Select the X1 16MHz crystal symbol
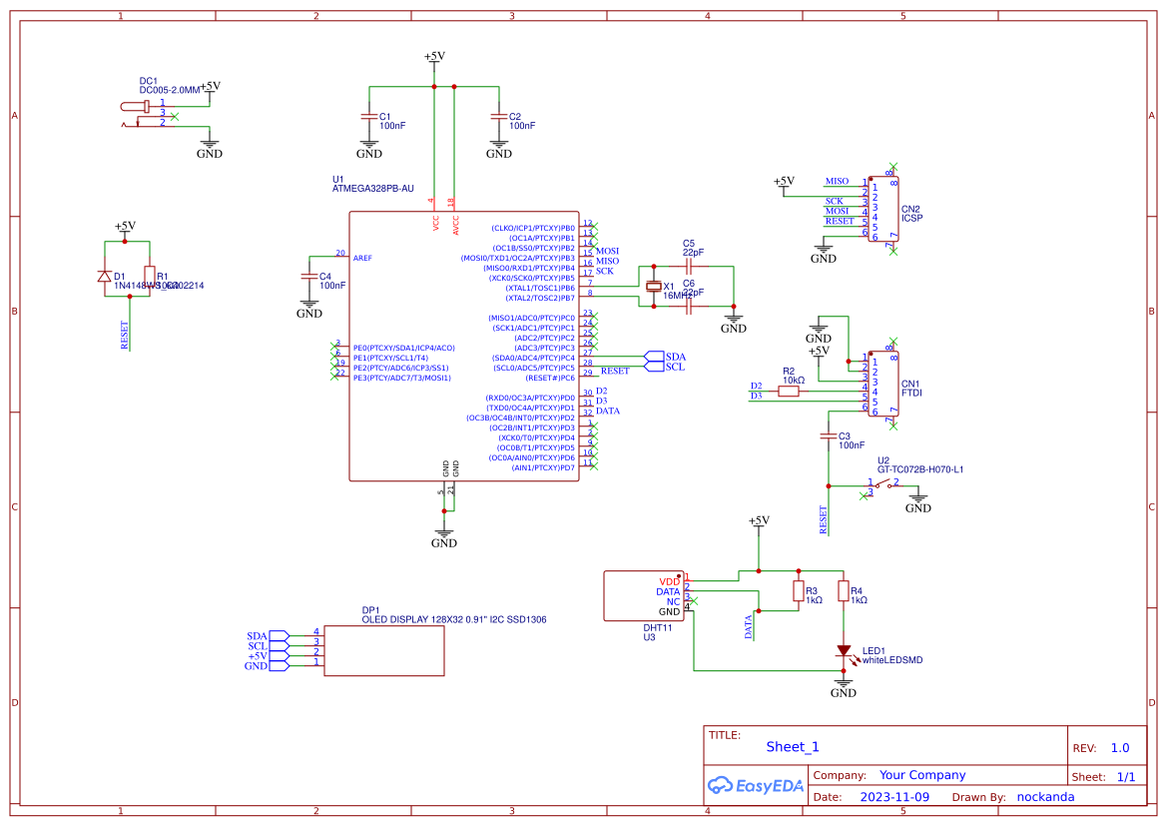Screen dimensions: 1167x826 (654, 286)
